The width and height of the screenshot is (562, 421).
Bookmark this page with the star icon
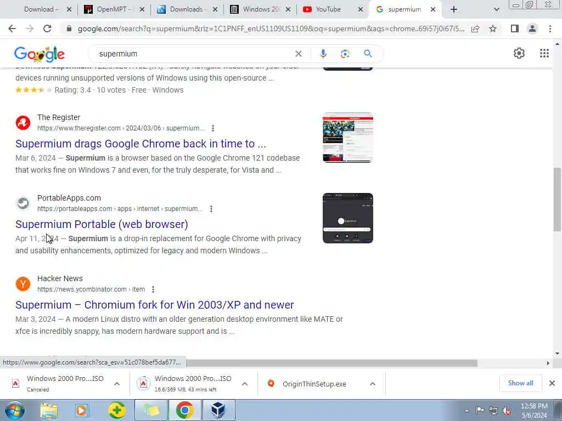493,29
